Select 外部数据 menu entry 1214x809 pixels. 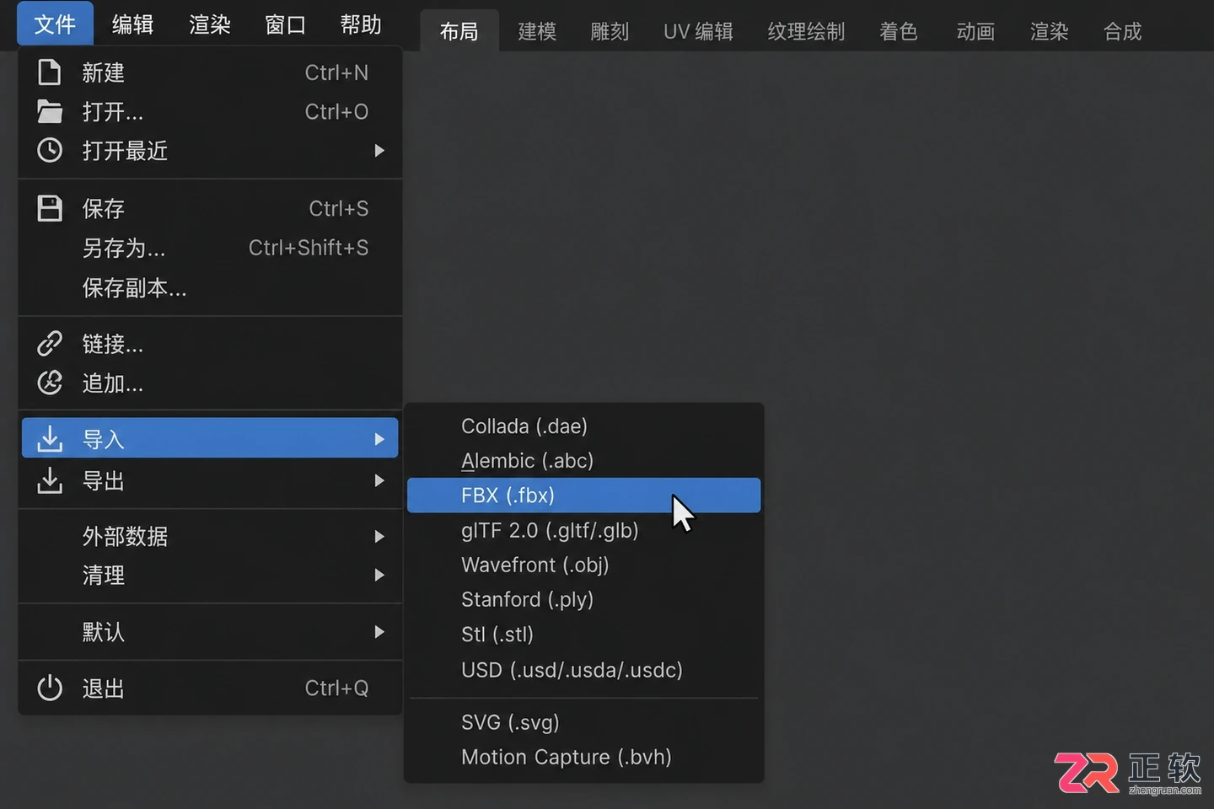[210, 536]
